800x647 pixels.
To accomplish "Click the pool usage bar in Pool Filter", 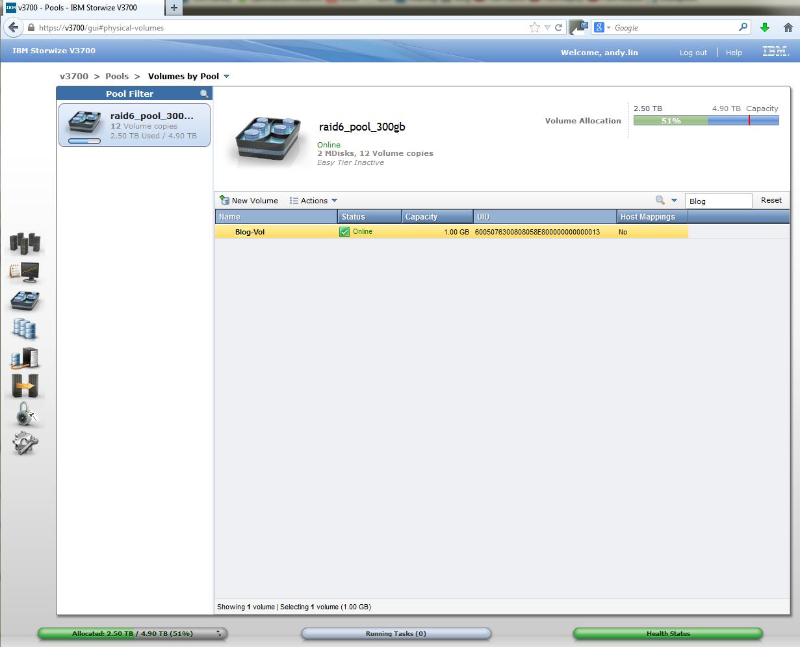I will pyautogui.click(x=84, y=140).
